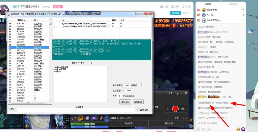Click the 代理API input field
258x132 pixels.
pyautogui.click(x=76, y=110)
